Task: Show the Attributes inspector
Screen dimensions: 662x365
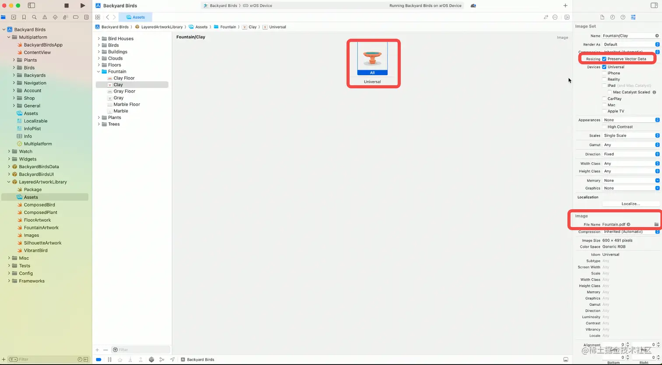Action: pyautogui.click(x=633, y=17)
